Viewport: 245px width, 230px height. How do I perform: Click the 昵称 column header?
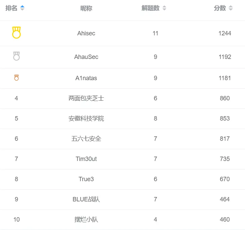[x=86, y=9]
